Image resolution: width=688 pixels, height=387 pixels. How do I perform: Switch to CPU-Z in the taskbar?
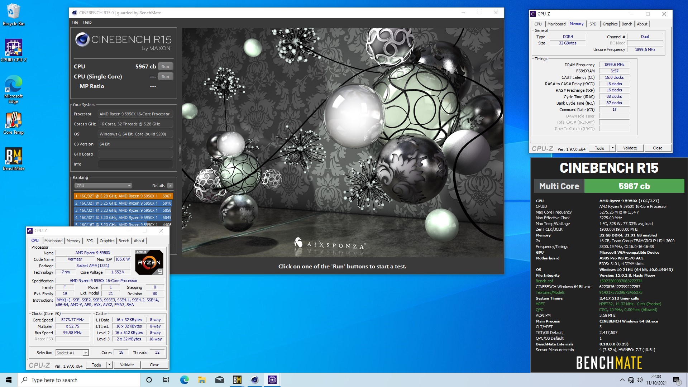pos(272,380)
